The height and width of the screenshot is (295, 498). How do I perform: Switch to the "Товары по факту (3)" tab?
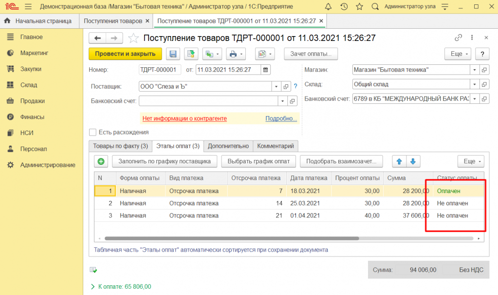(120, 146)
